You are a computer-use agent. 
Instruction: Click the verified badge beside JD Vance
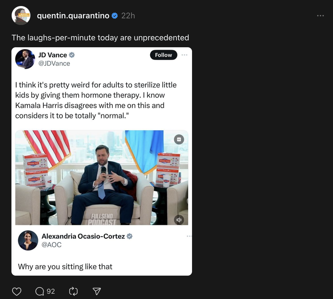pos(72,55)
